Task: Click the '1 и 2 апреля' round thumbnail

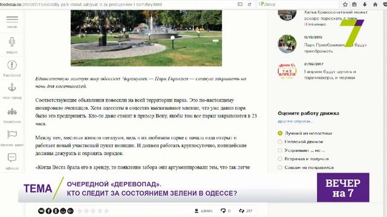Action: coord(287,71)
